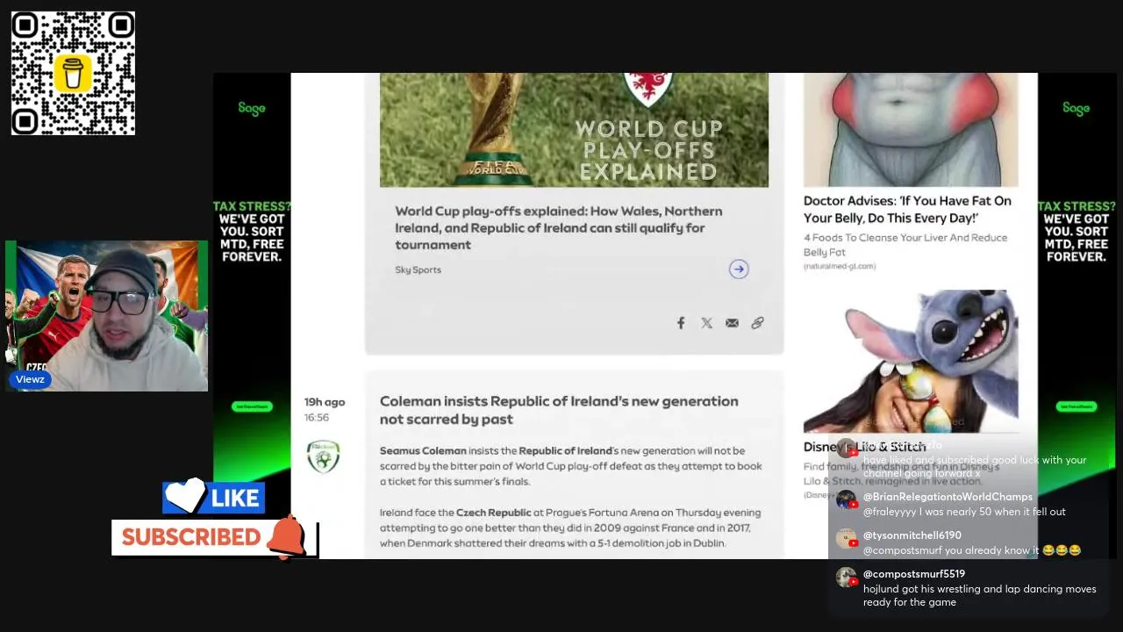Open the Seamus Coleman link

pos(423,450)
